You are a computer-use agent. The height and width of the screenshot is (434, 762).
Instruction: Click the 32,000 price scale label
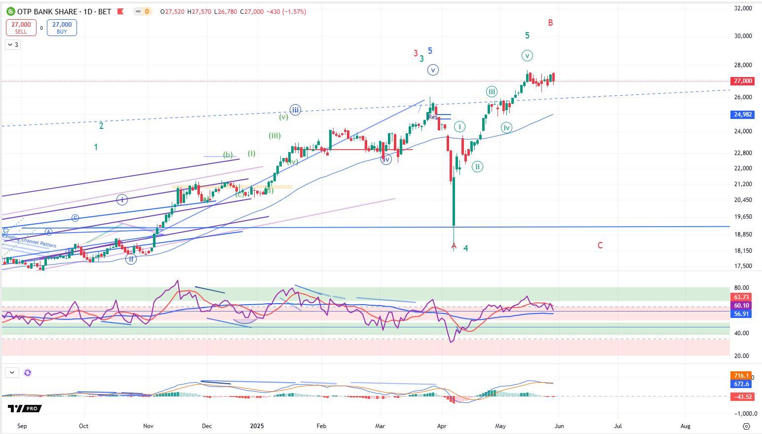click(743, 8)
